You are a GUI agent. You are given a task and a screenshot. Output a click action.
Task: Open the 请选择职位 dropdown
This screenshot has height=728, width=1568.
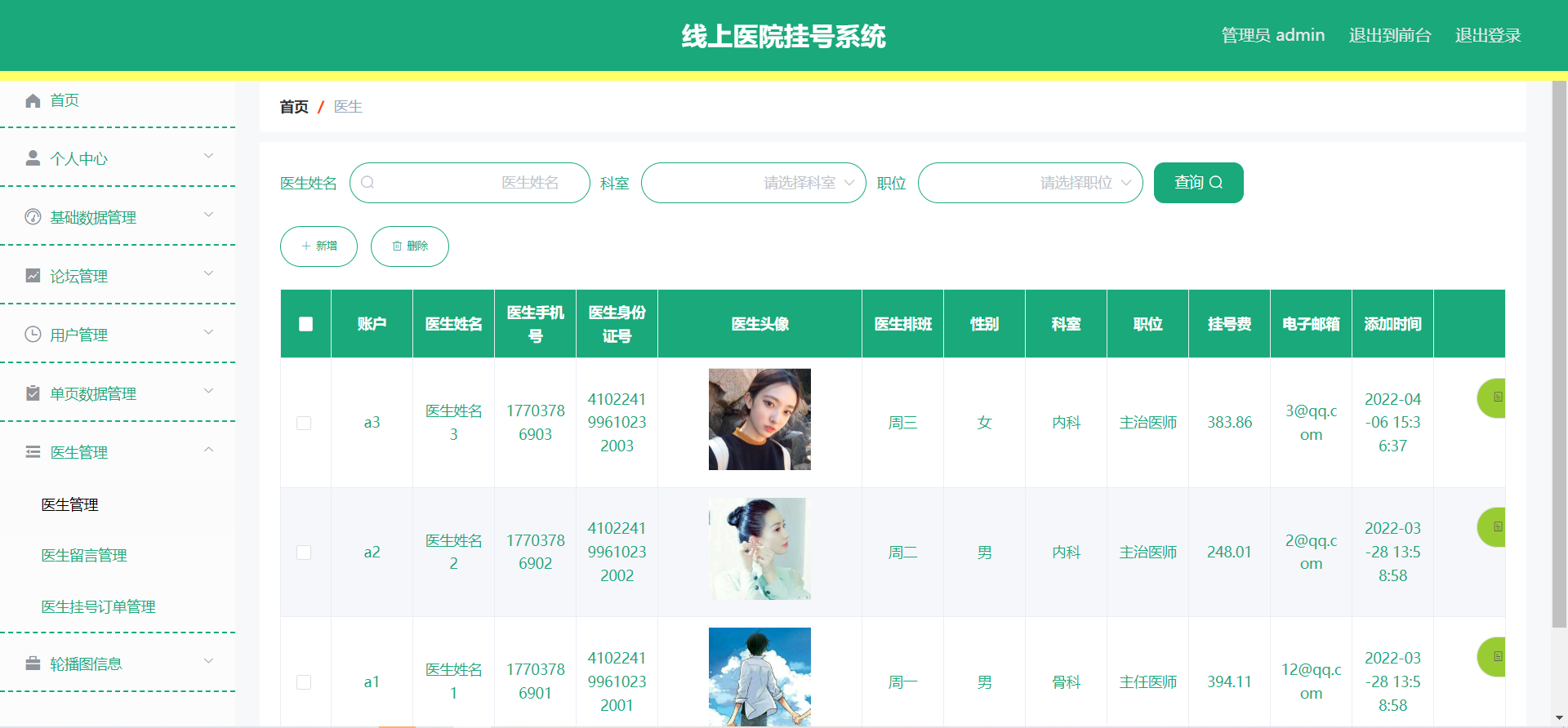click(1030, 183)
